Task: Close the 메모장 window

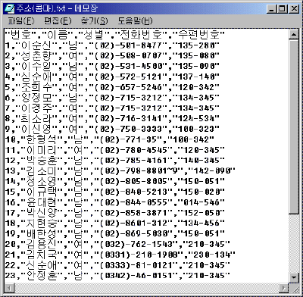Action: coord(294,9)
